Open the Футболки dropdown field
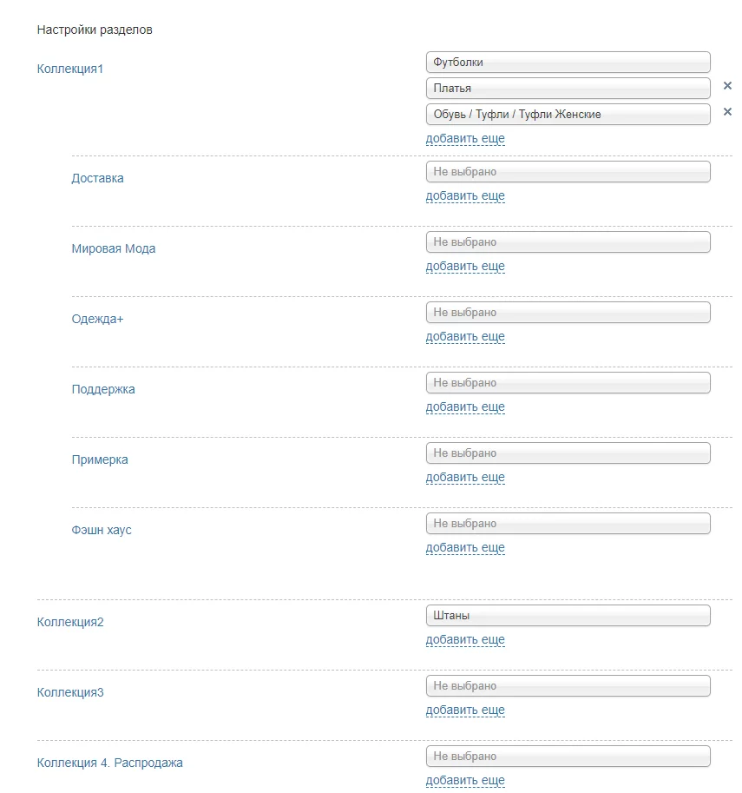The image size is (742, 793). (568, 63)
